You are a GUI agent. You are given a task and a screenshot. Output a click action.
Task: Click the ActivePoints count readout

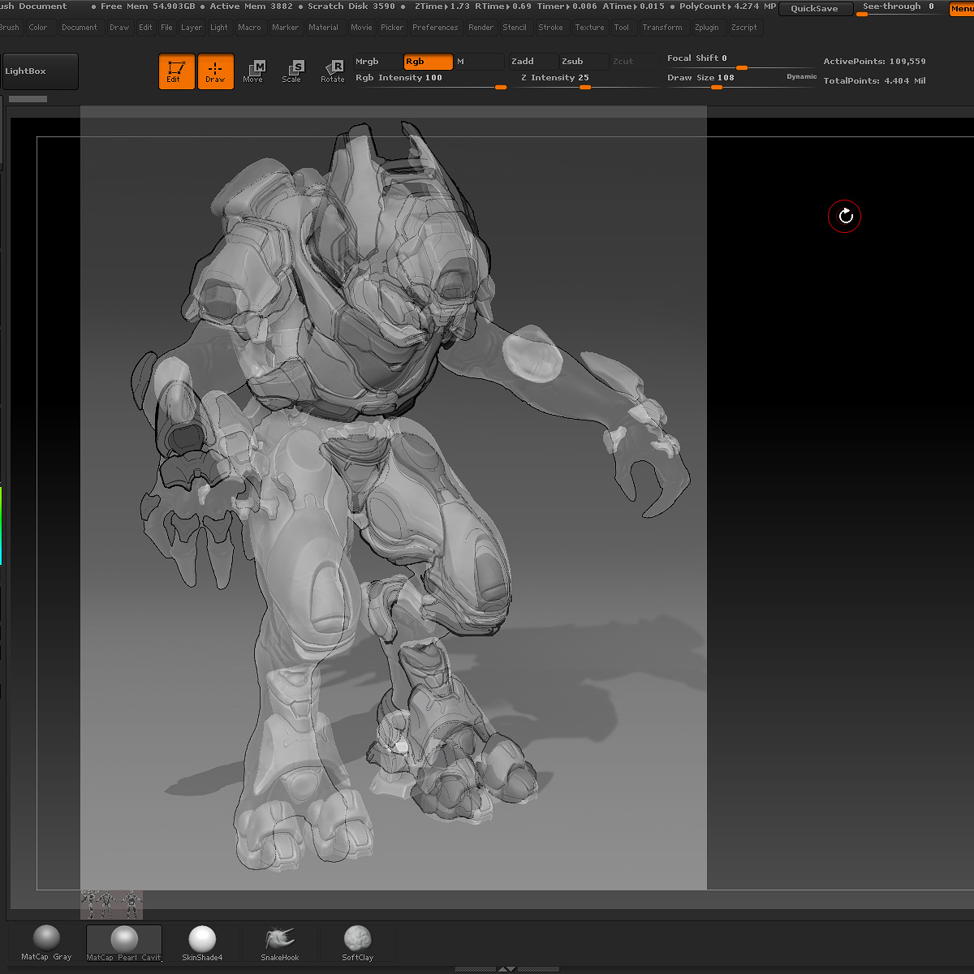(875, 62)
